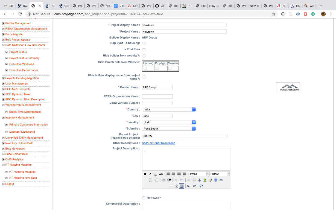Click the remove formatting eraser icon

[x=176, y=186]
